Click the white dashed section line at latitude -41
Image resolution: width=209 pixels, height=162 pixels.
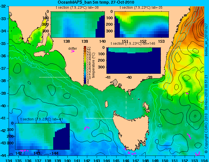pyautogui.click(x=99, y=118)
